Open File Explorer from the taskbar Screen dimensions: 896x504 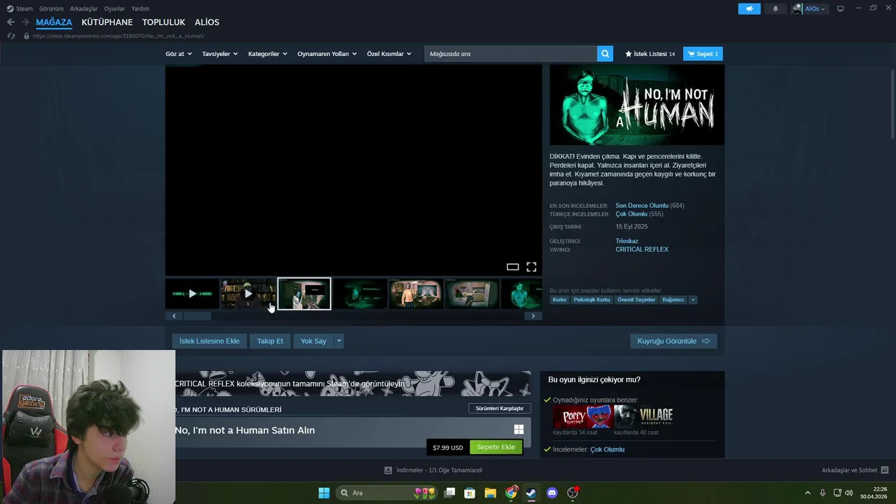point(490,493)
